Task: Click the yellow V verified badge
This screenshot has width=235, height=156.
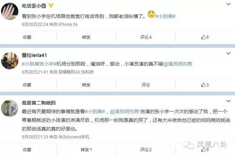Action: point(51,6)
